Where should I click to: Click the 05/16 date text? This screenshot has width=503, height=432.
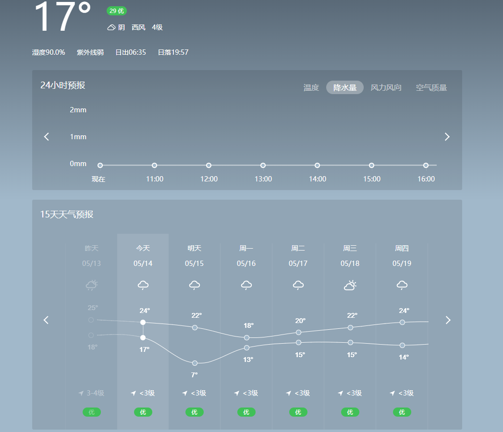tap(246, 264)
